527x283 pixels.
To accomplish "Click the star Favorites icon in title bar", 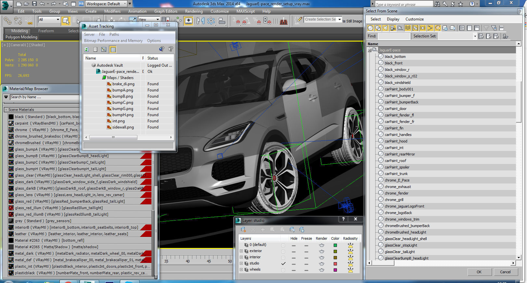I will tap(460, 4).
